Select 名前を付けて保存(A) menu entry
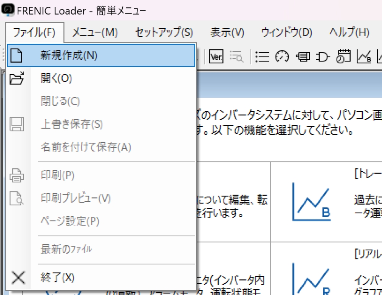The width and height of the screenshot is (382, 295). (101, 147)
